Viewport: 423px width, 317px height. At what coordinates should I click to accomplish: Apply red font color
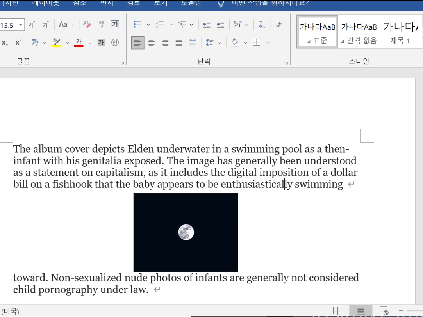pyautogui.click(x=79, y=43)
